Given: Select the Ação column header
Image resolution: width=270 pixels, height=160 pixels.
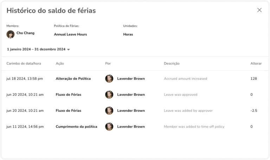Looking at the screenshot, I should pyautogui.click(x=60, y=64).
